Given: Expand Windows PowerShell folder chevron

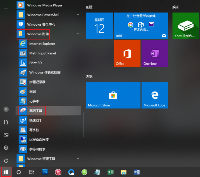Looking at the screenshot, I should tap(78, 15).
